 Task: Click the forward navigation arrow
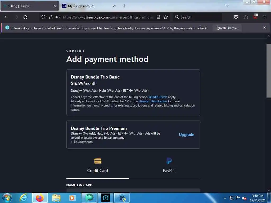click(16, 17)
